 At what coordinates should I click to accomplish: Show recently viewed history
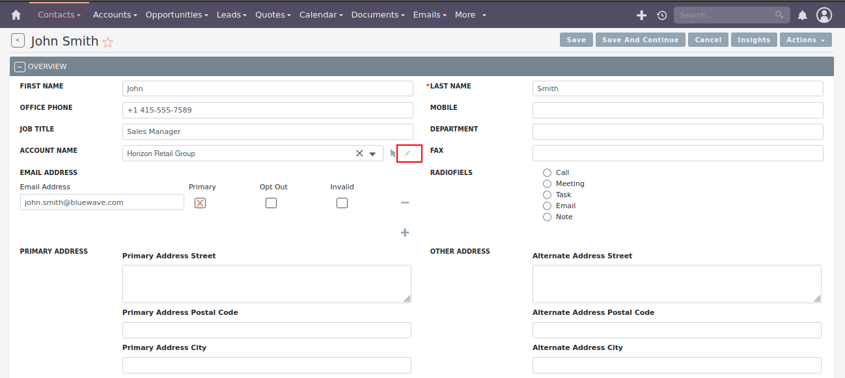662,15
